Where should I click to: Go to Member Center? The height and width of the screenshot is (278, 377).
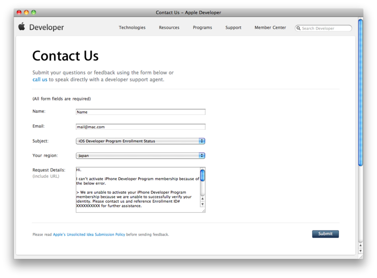click(x=270, y=28)
